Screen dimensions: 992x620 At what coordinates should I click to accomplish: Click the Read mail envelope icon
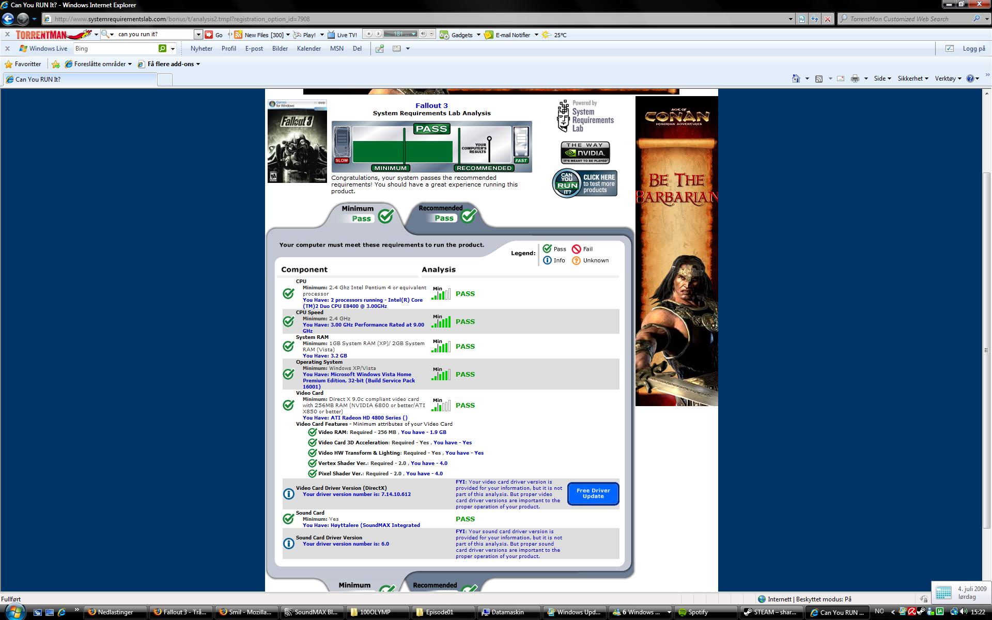pyautogui.click(x=841, y=79)
